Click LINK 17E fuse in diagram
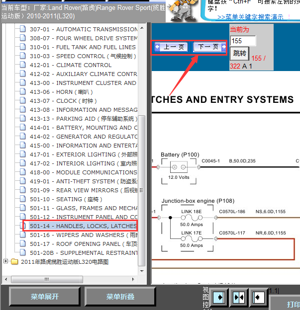Image resolution: width=300 pixels, height=310 pixels. coord(192,239)
